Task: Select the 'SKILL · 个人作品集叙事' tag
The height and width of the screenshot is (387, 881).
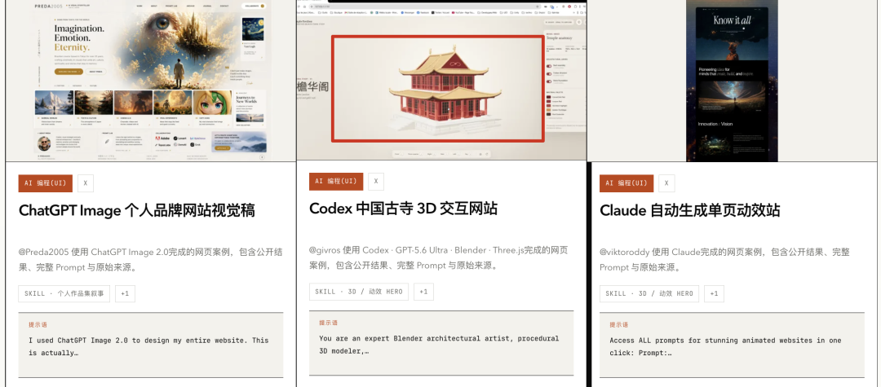Action: point(64,293)
